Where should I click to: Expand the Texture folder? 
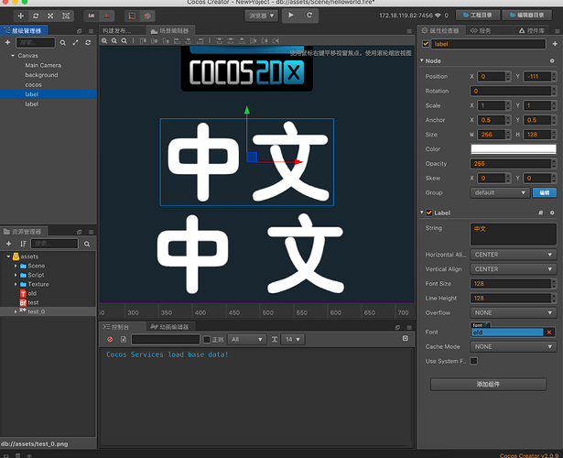point(16,284)
